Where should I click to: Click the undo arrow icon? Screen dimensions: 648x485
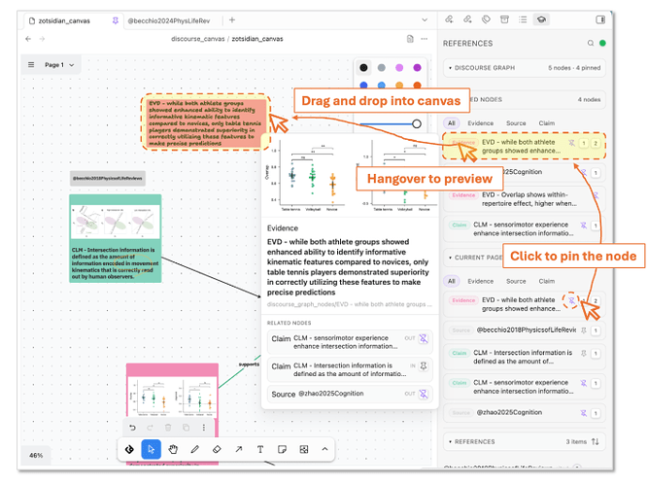pyautogui.click(x=132, y=428)
